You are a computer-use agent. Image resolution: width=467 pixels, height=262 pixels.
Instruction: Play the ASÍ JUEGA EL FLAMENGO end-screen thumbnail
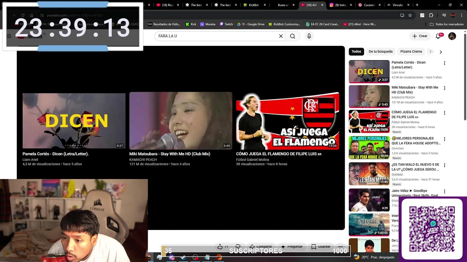click(x=287, y=120)
